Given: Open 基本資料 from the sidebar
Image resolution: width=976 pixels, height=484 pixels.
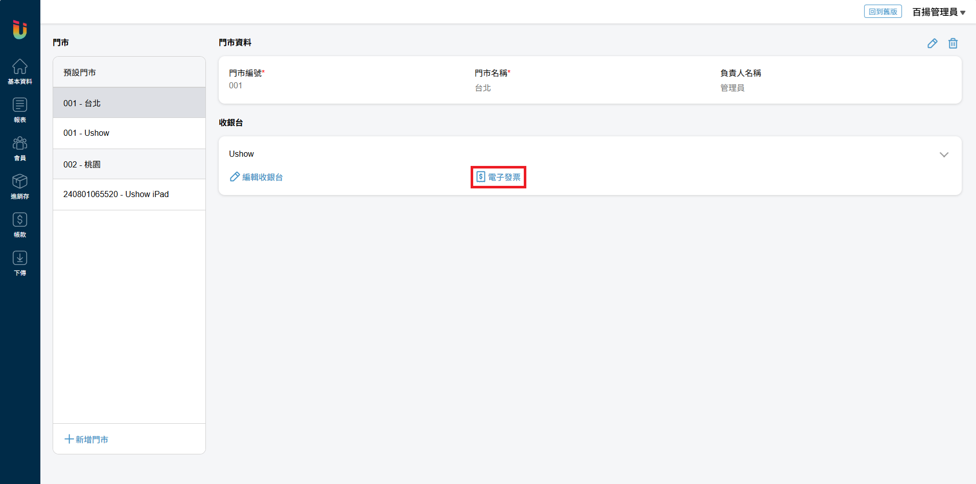Looking at the screenshot, I should pos(20,71).
